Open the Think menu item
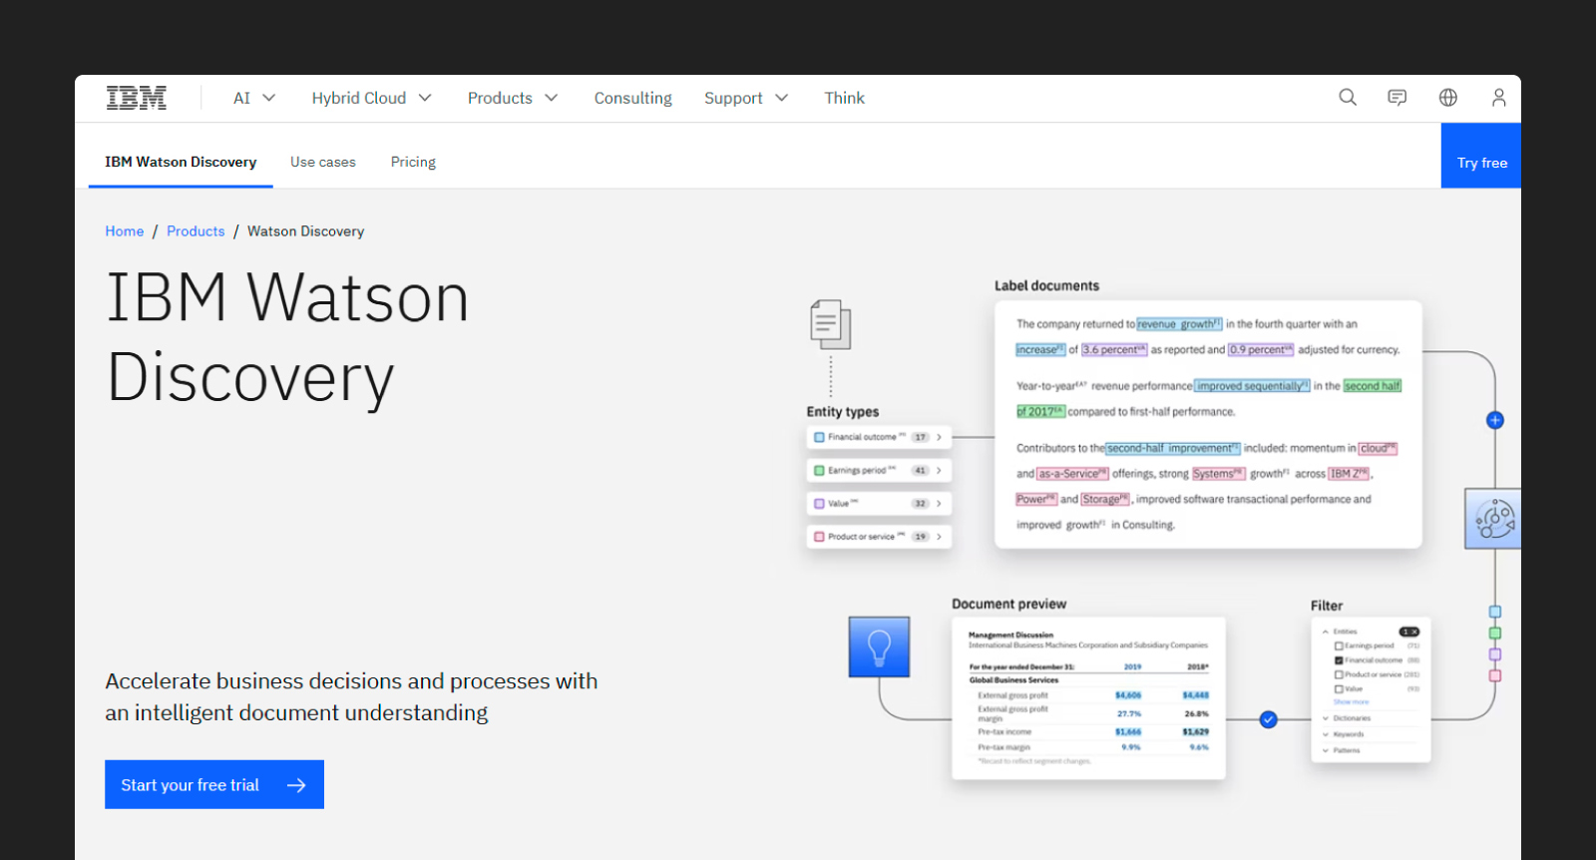 844,98
